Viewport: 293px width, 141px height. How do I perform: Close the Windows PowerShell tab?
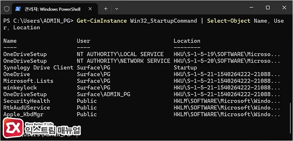point(90,9)
